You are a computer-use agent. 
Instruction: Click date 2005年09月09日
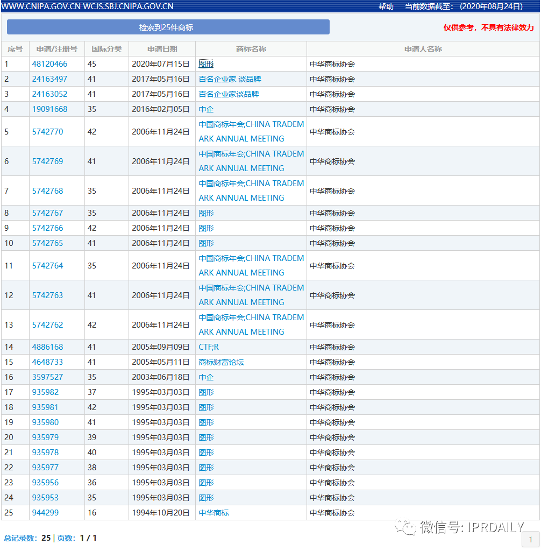tap(161, 347)
